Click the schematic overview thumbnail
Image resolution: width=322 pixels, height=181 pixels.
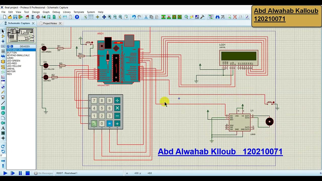[21, 35]
